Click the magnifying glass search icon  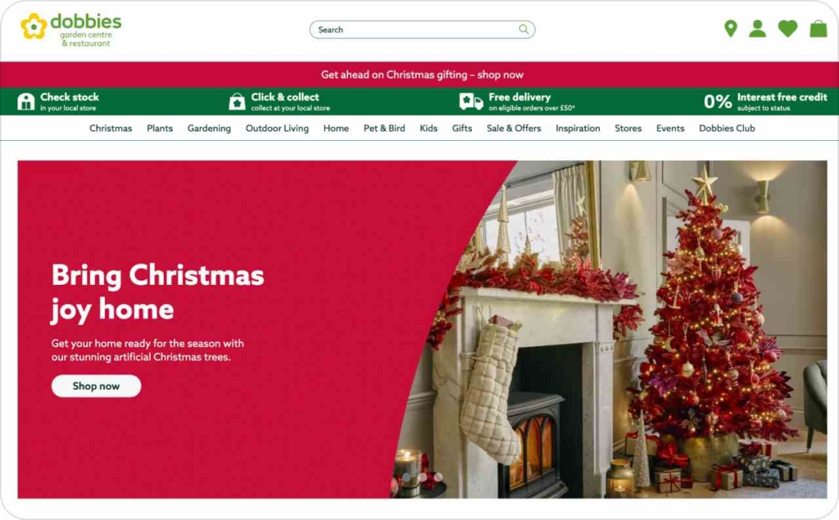[524, 29]
